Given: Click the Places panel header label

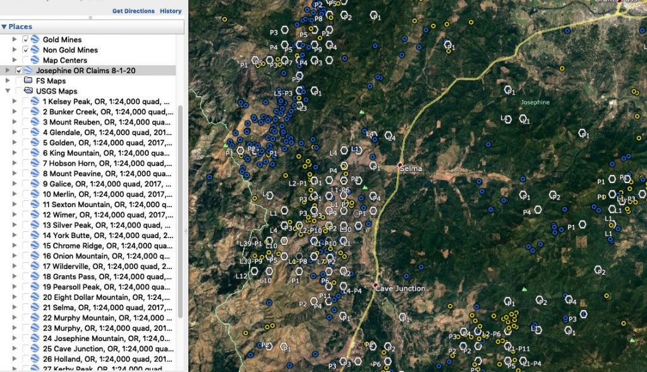Looking at the screenshot, I should (x=20, y=27).
